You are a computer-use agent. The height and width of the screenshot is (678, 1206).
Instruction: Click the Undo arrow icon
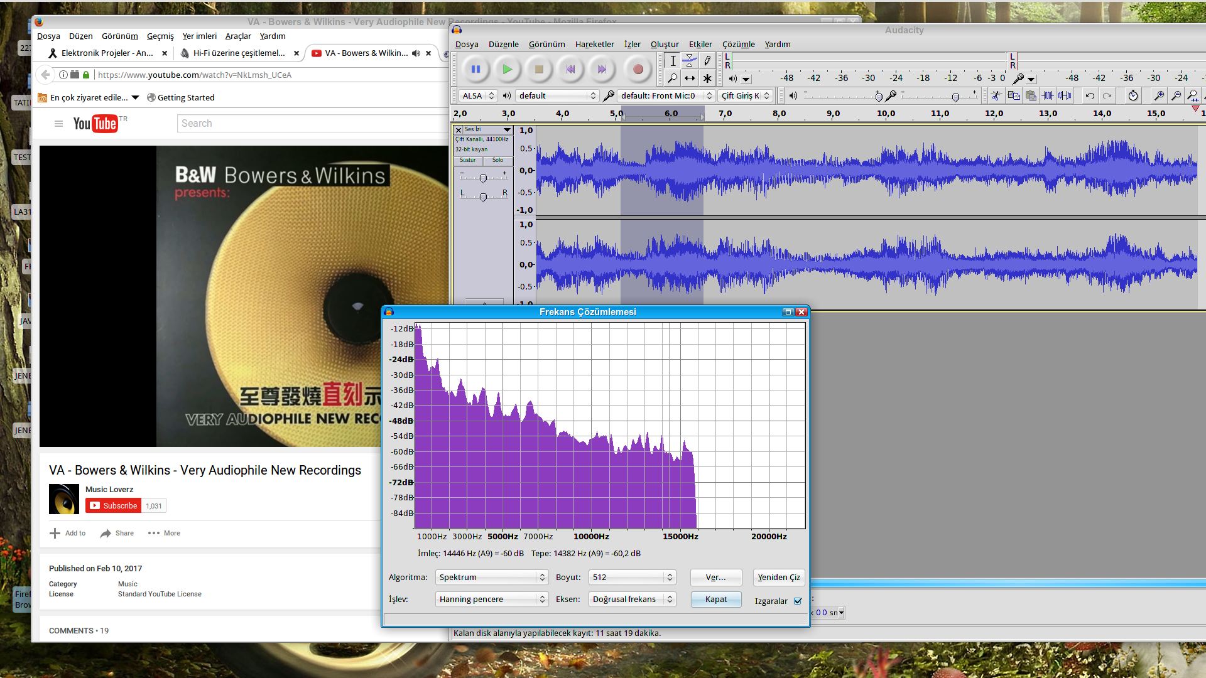point(1090,95)
